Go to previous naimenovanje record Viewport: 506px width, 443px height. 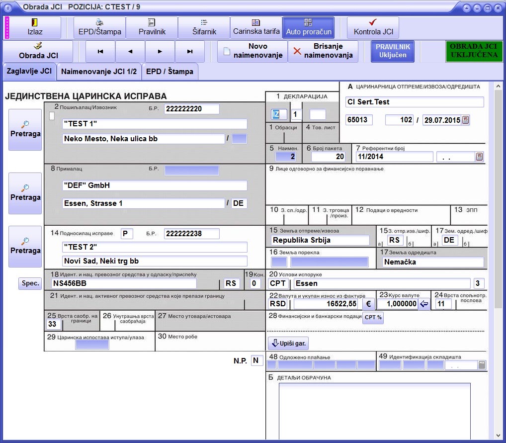[130, 51]
